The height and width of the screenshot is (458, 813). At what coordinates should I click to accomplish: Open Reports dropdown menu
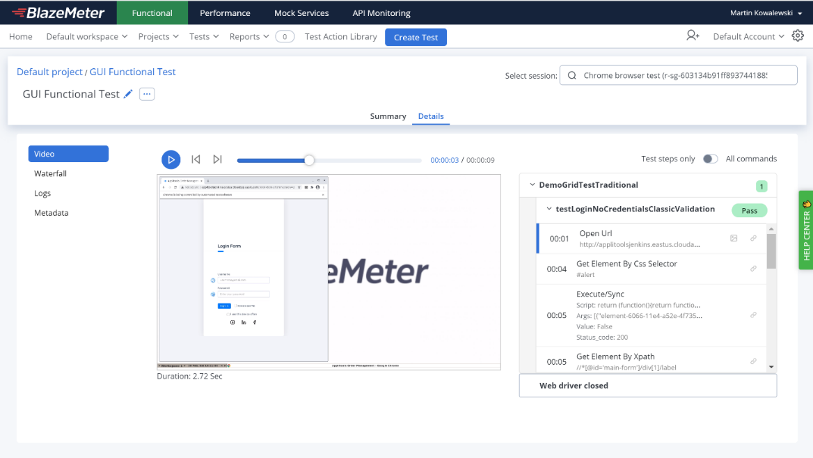(x=249, y=36)
